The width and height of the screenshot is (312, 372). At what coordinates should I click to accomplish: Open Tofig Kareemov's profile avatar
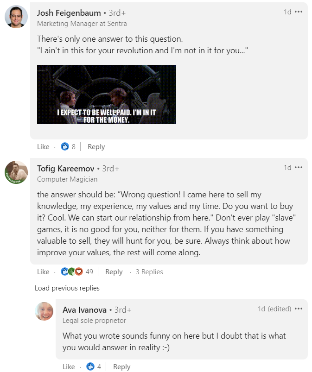[16, 172]
